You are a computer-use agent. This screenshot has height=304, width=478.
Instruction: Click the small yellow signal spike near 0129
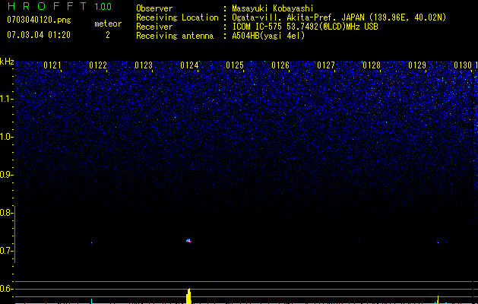click(x=438, y=299)
